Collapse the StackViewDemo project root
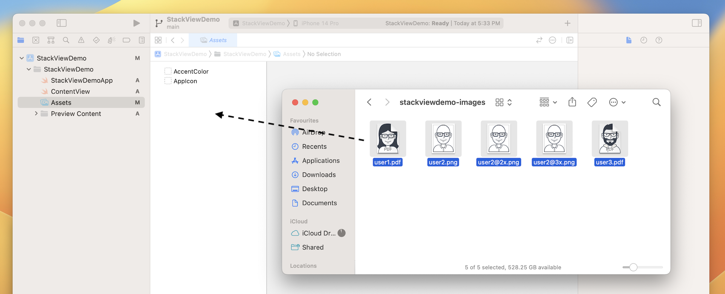The width and height of the screenshot is (725, 294). [x=22, y=58]
